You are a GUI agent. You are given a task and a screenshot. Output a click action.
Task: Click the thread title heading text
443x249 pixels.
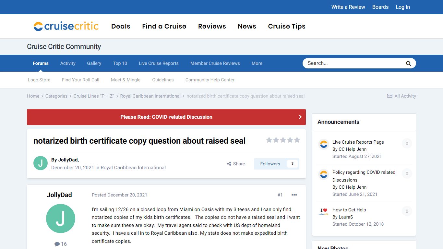(x=139, y=141)
